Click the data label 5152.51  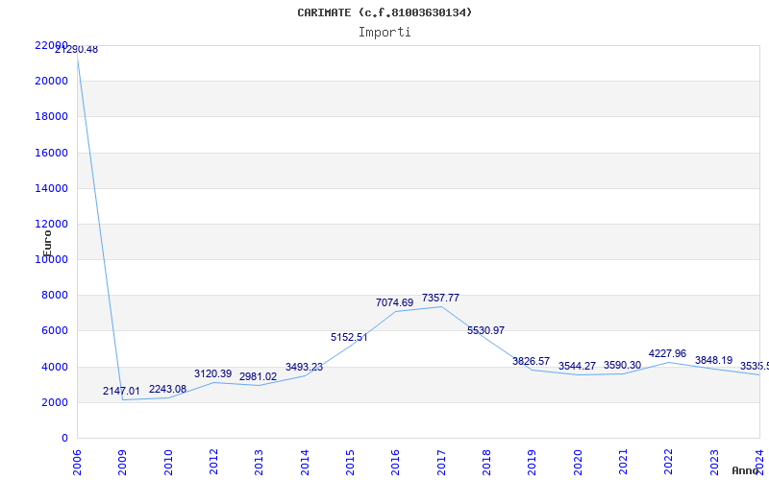pyautogui.click(x=349, y=338)
